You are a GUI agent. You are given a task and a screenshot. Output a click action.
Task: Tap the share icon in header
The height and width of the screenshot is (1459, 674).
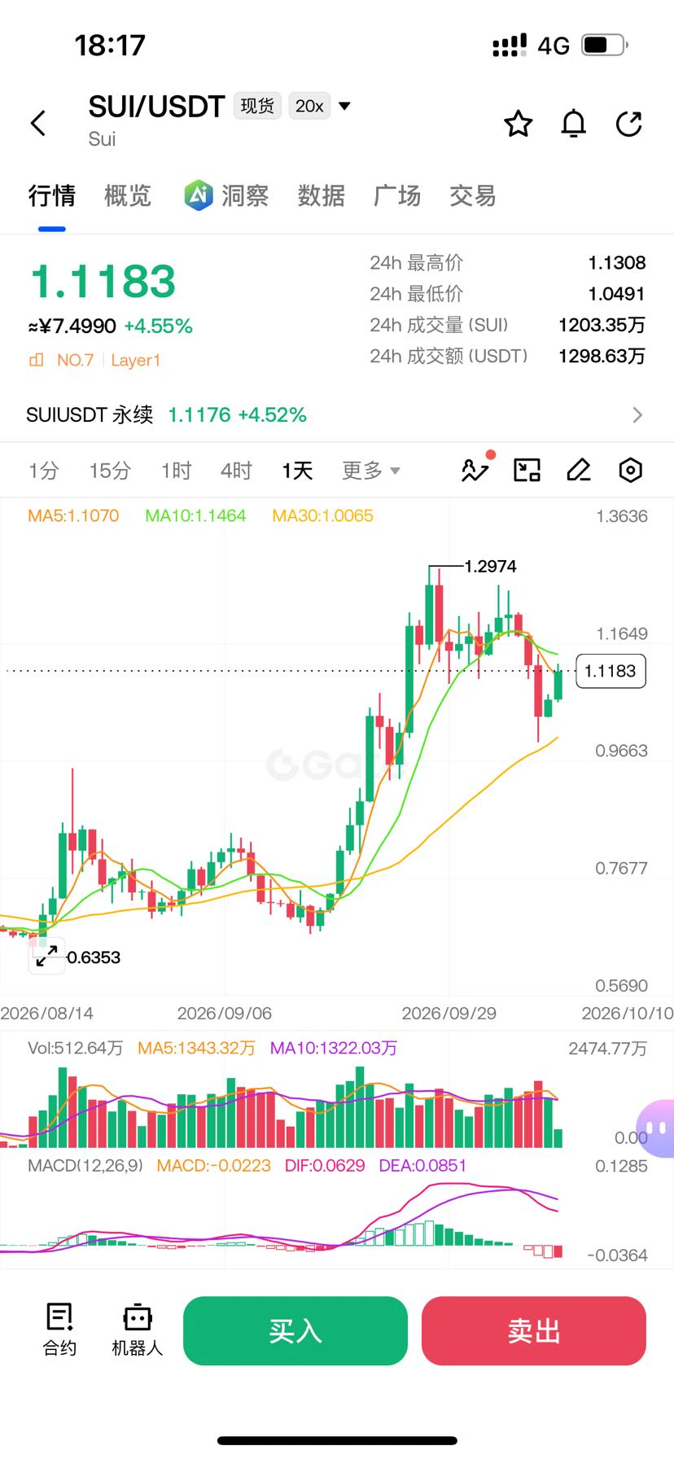click(629, 124)
